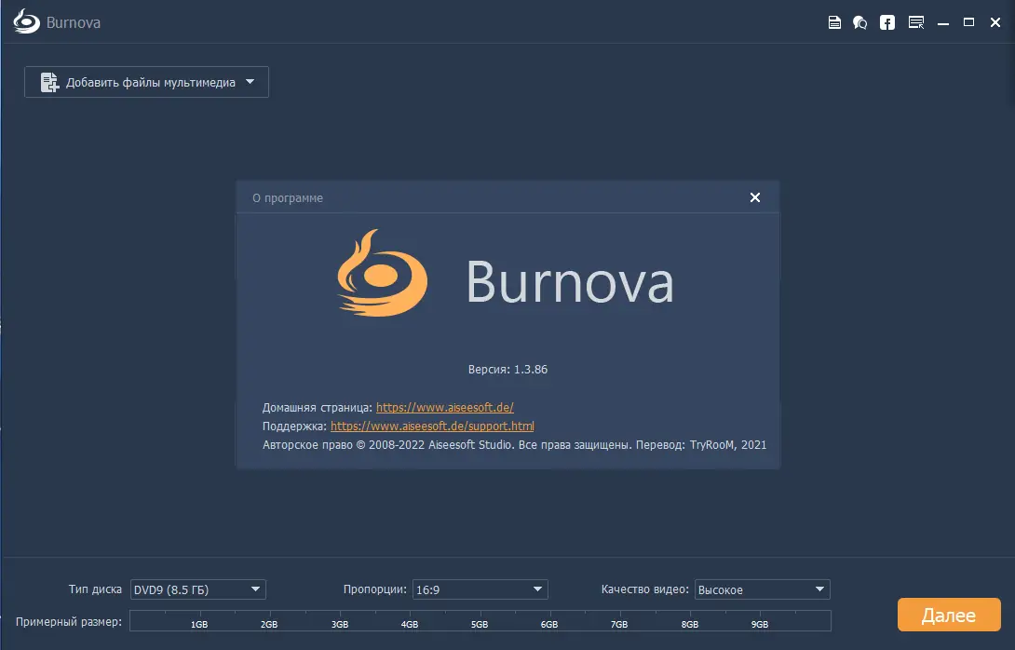The height and width of the screenshot is (650, 1015).
Task: Click the Burnova title text in header
Action: (x=74, y=22)
